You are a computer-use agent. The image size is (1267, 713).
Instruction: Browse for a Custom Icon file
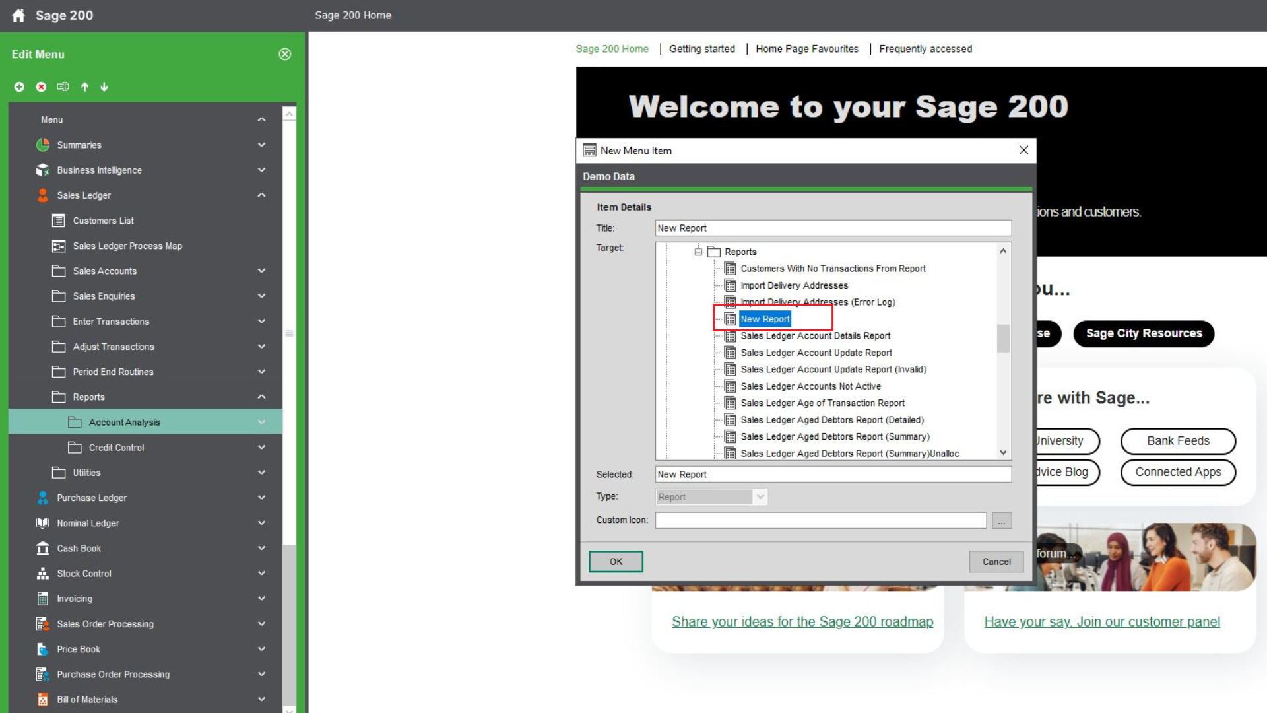pos(1002,520)
